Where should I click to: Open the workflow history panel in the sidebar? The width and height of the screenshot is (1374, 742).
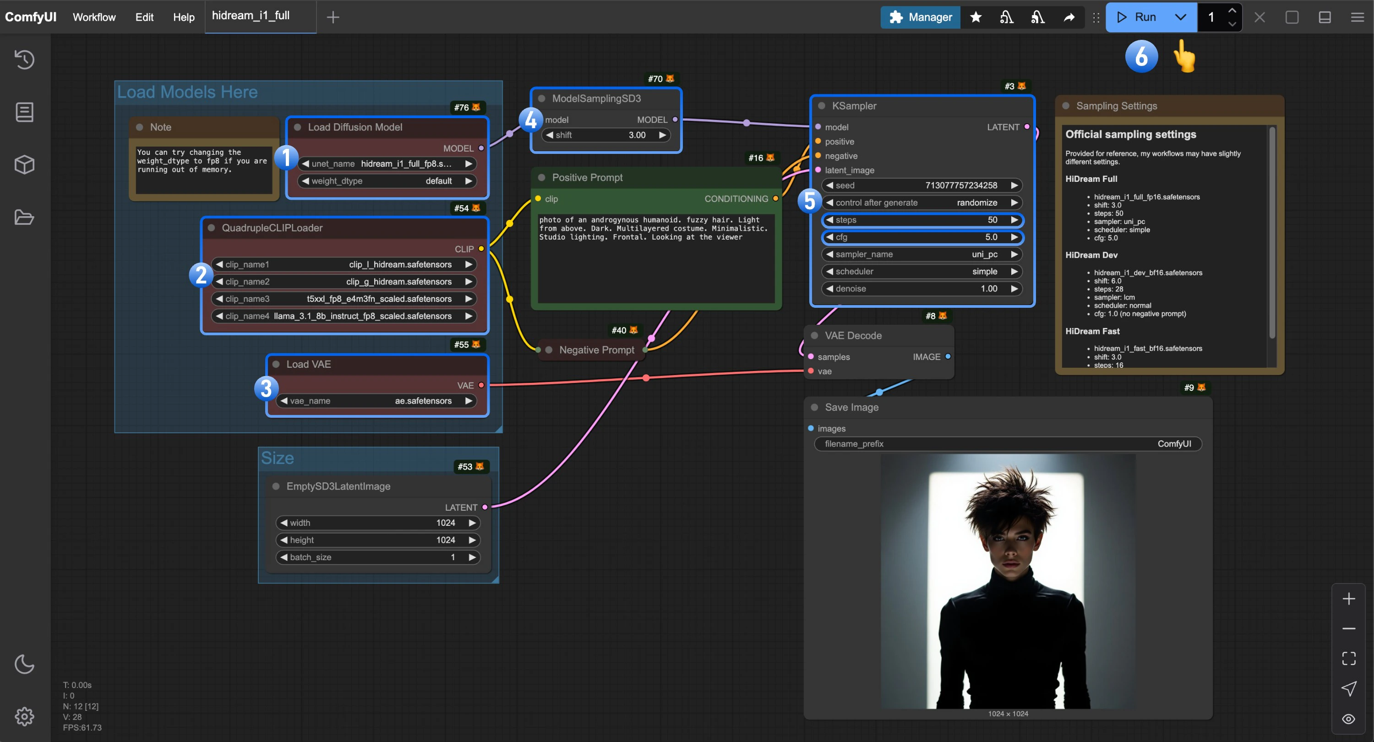coord(24,59)
